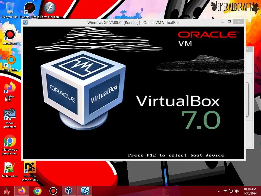261x196 pixels.
Task: Minimize the Windows XP VM0b0t window
Action: click(223, 22)
